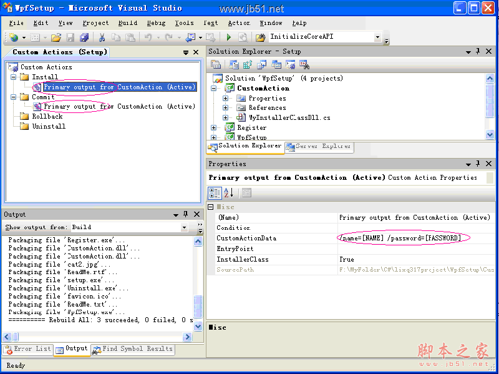Click the Cut scissors icon

pyautogui.click(x=102, y=37)
